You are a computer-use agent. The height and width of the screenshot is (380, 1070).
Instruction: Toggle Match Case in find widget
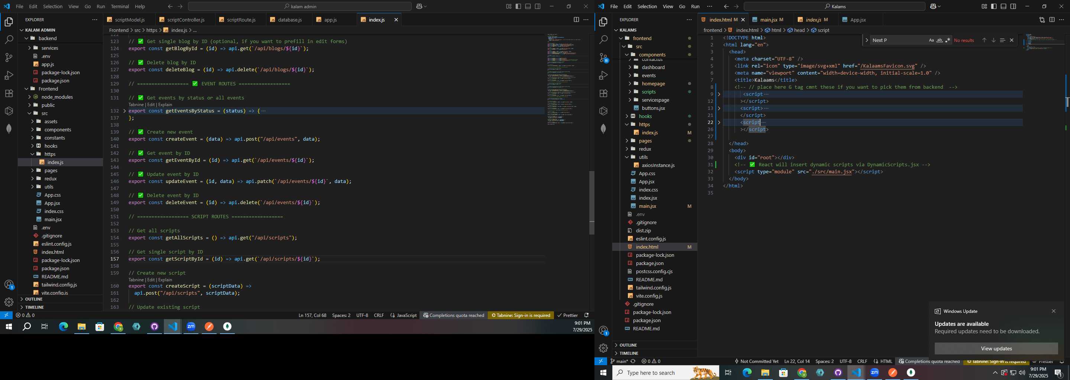pyautogui.click(x=931, y=40)
